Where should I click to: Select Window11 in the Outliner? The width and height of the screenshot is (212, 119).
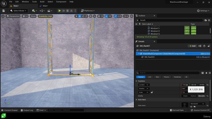(x=155, y=28)
